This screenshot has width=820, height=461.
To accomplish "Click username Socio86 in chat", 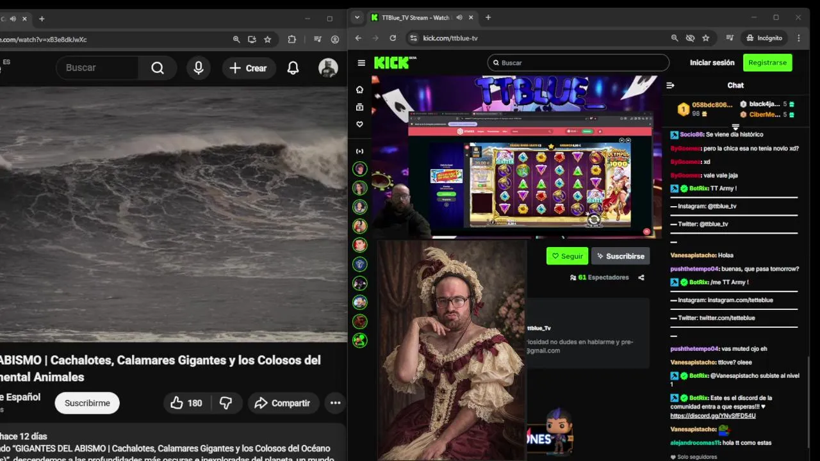I will pyautogui.click(x=691, y=134).
